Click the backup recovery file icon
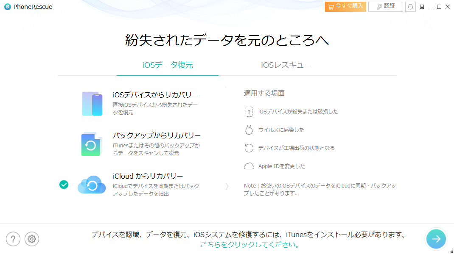 click(x=92, y=144)
